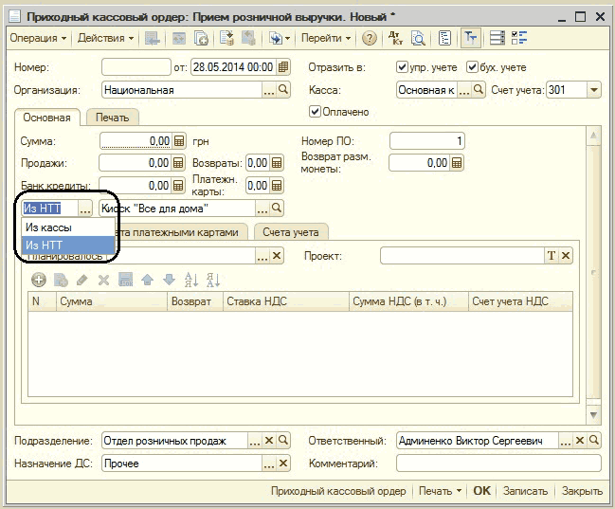
Task: Toggle the упр. учете checkbox
Action: (402, 67)
